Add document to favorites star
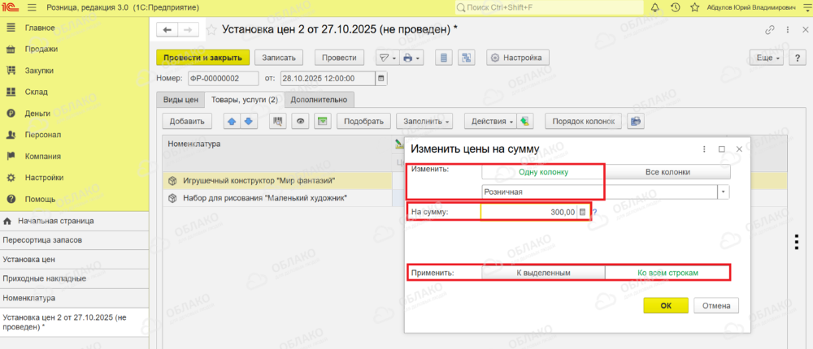 coord(212,30)
